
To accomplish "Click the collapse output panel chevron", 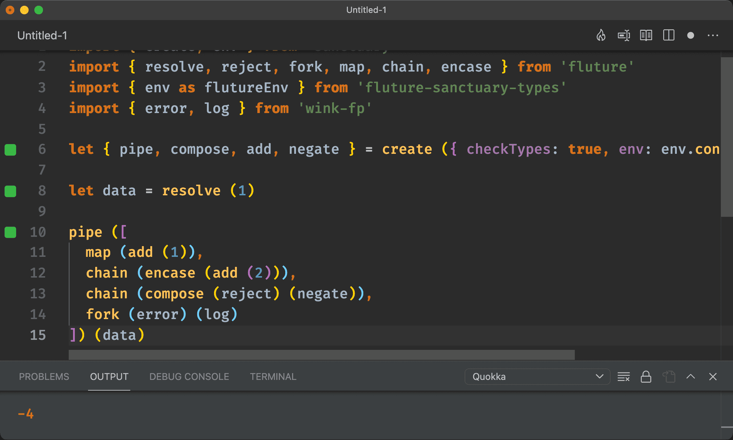I will [693, 377].
